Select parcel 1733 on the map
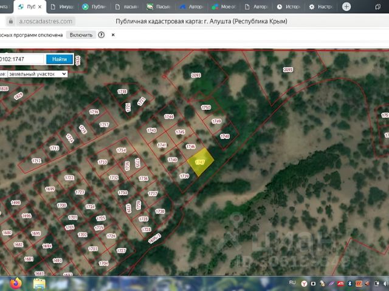This screenshot has width=389, height=291. 102,162
